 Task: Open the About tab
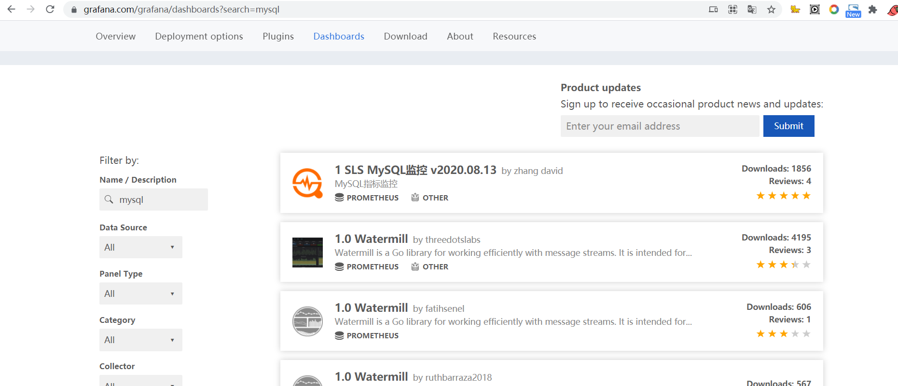pyautogui.click(x=460, y=36)
